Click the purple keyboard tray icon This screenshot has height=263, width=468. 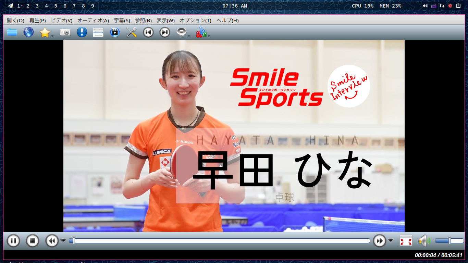pyautogui.click(x=434, y=6)
